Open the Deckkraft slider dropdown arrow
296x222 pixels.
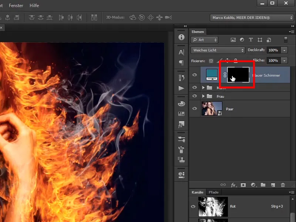click(x=284, y=50)
